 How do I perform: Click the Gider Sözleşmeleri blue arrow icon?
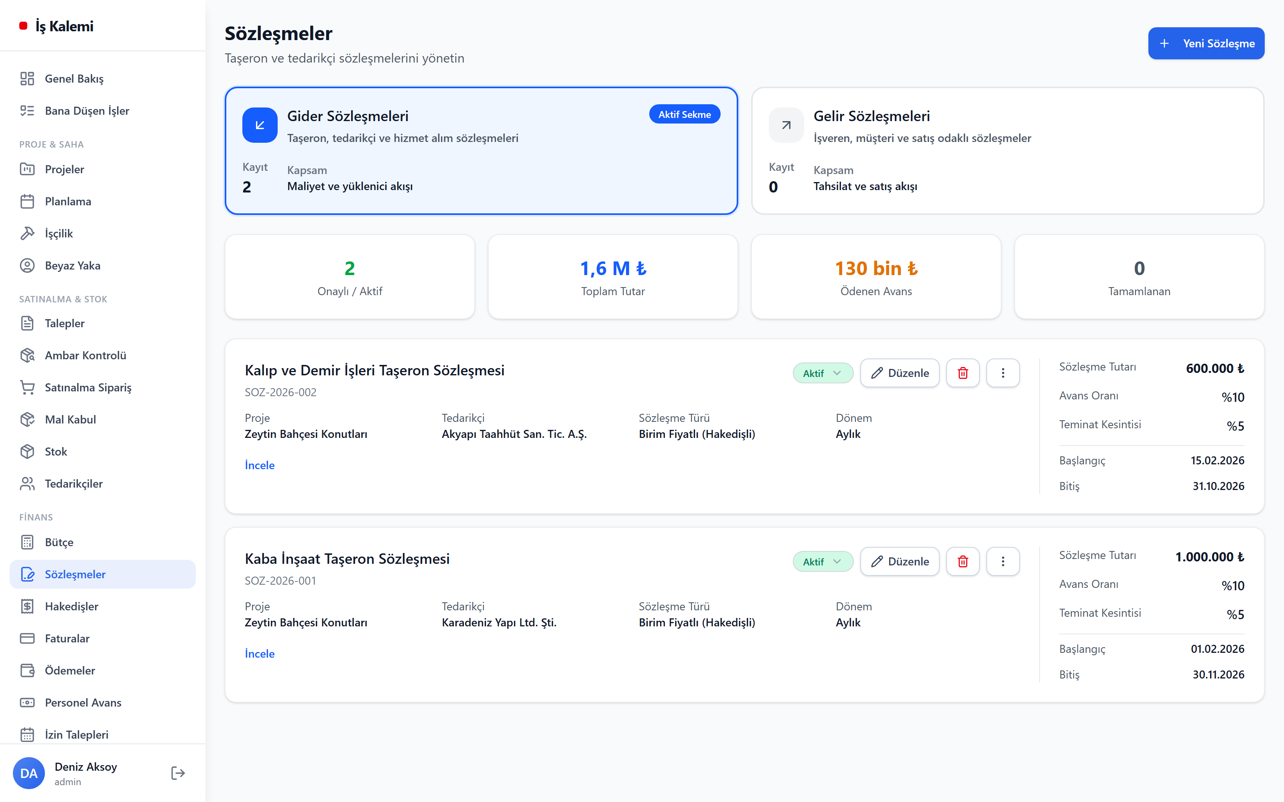pyautogui.click(x=260, y=125)
